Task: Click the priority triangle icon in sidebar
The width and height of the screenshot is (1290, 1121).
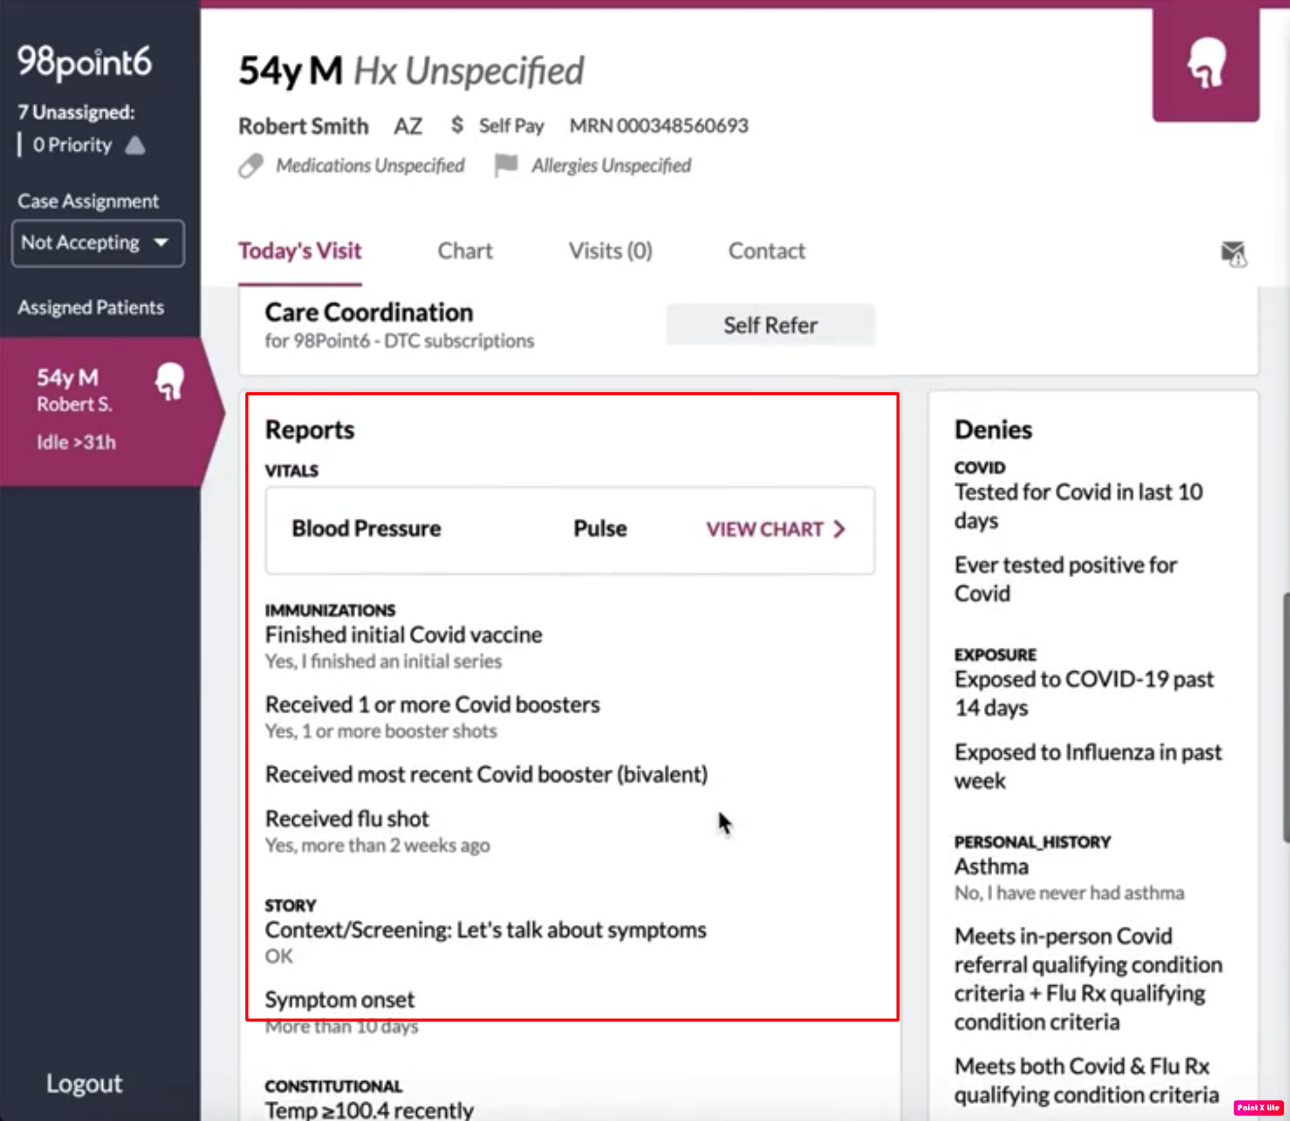Action: pyautogui.click(x=135, y=145)
